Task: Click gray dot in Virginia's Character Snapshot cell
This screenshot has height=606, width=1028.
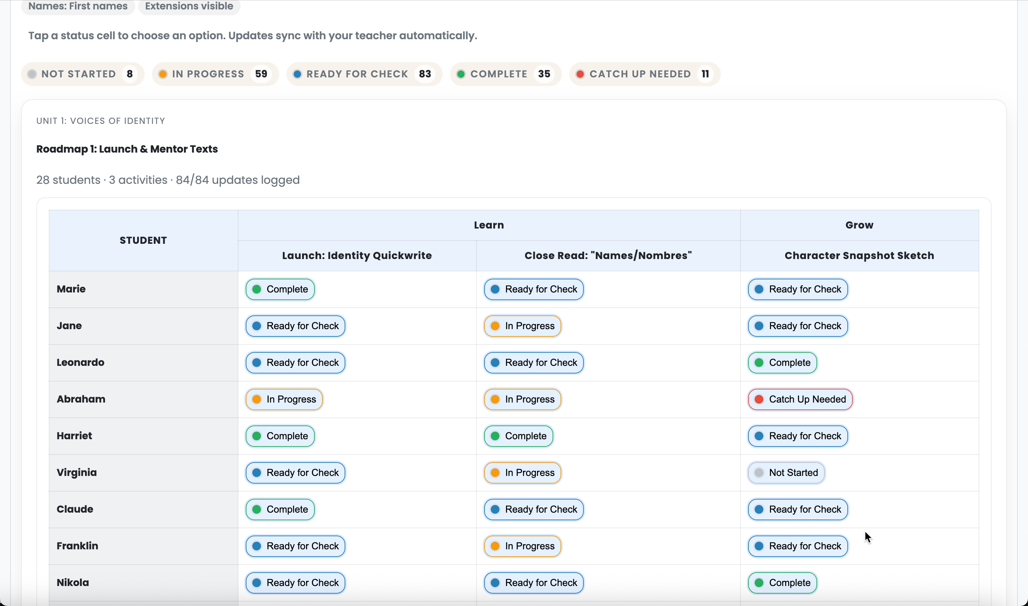Action: 759,473
